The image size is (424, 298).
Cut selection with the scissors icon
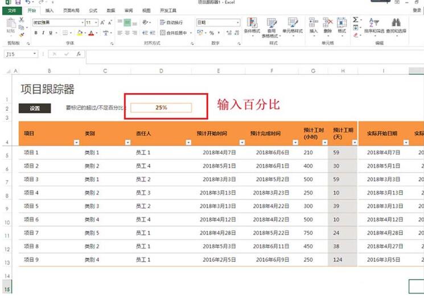[x=22, y=20]
